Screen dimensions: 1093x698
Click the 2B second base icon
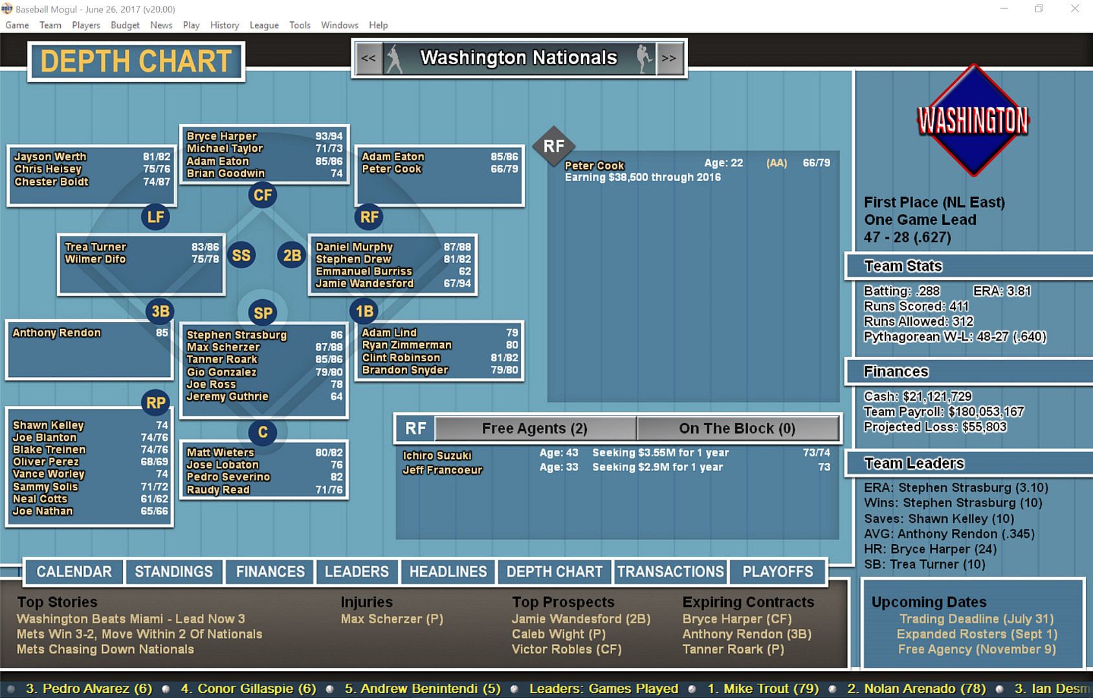(292, 255)
